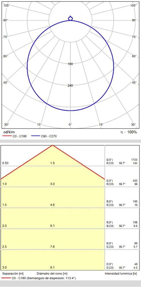Viewport: 141px width, 287px height.
Task: Click the Intensidad lumínica [lx] header
Action: [121, 274]
